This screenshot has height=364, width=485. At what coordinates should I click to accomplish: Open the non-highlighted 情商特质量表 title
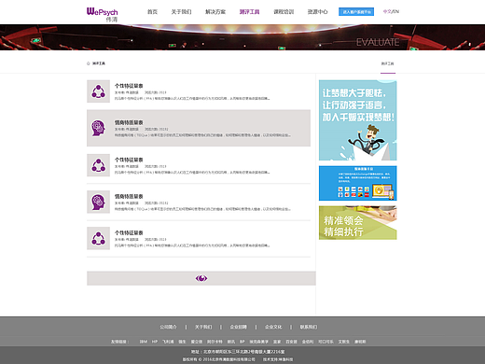tap(129, 196)
